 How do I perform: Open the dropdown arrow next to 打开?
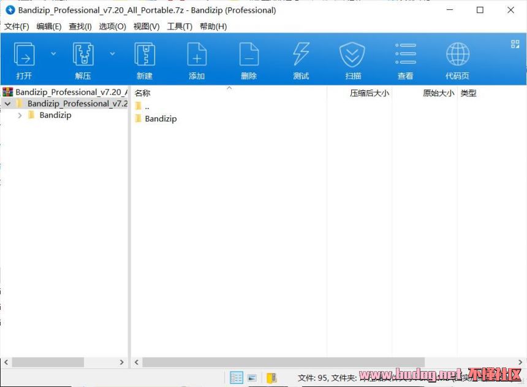(53, 54)
